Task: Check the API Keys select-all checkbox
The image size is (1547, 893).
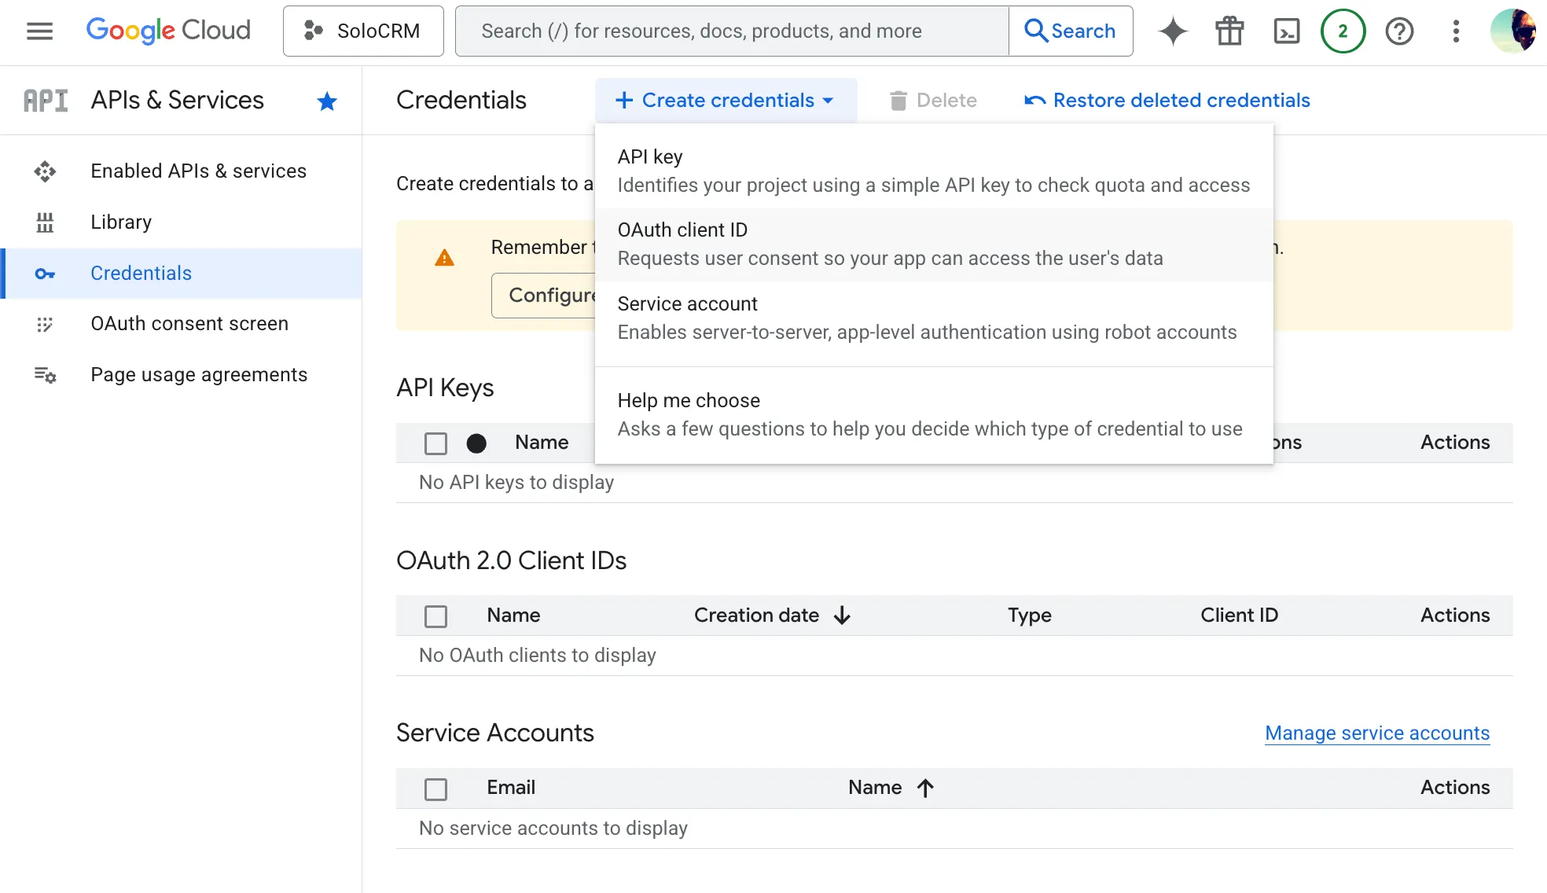Action: tap(435, 443)
